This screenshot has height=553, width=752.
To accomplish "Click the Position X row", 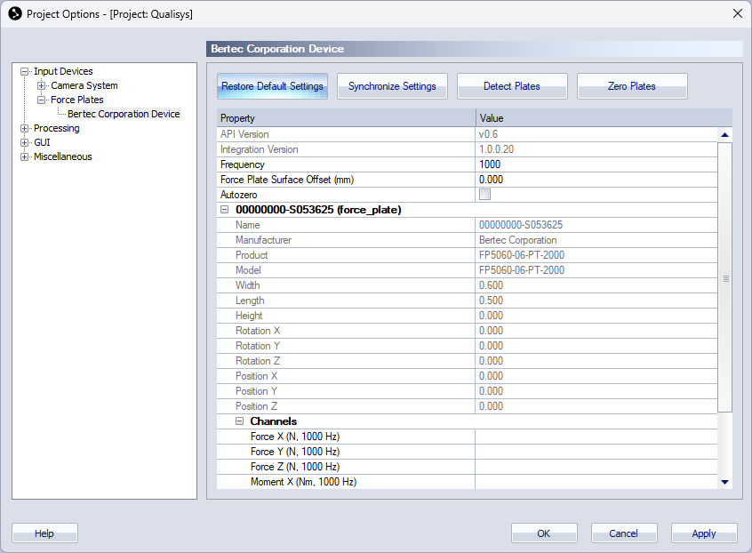I will pyautogui.click(x=467, y=376).
